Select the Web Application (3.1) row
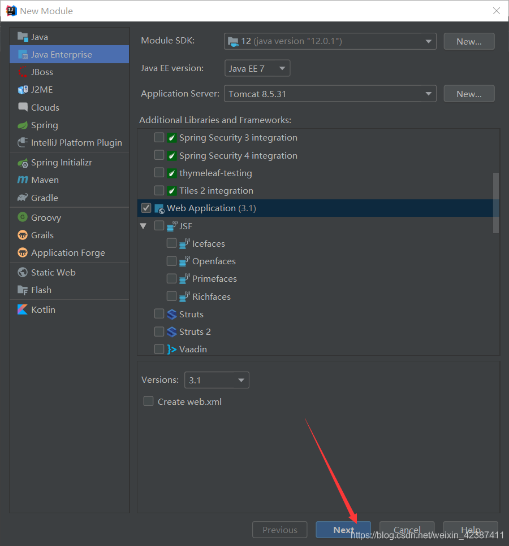The height and width of the screenshot is (546, 509). (x=318, y=208)
